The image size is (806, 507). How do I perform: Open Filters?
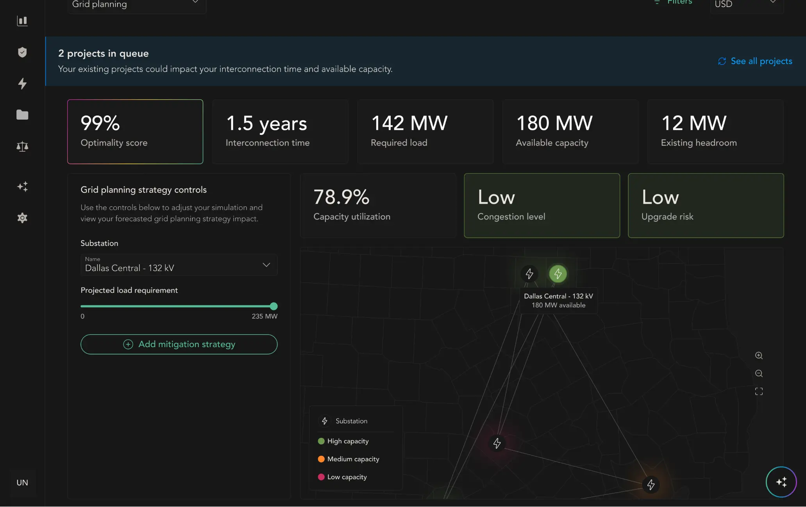674,2
